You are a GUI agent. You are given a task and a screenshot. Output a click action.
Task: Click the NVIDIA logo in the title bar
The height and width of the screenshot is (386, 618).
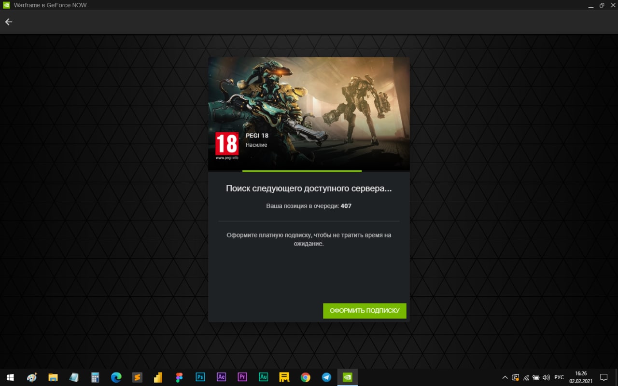(7, 5)
